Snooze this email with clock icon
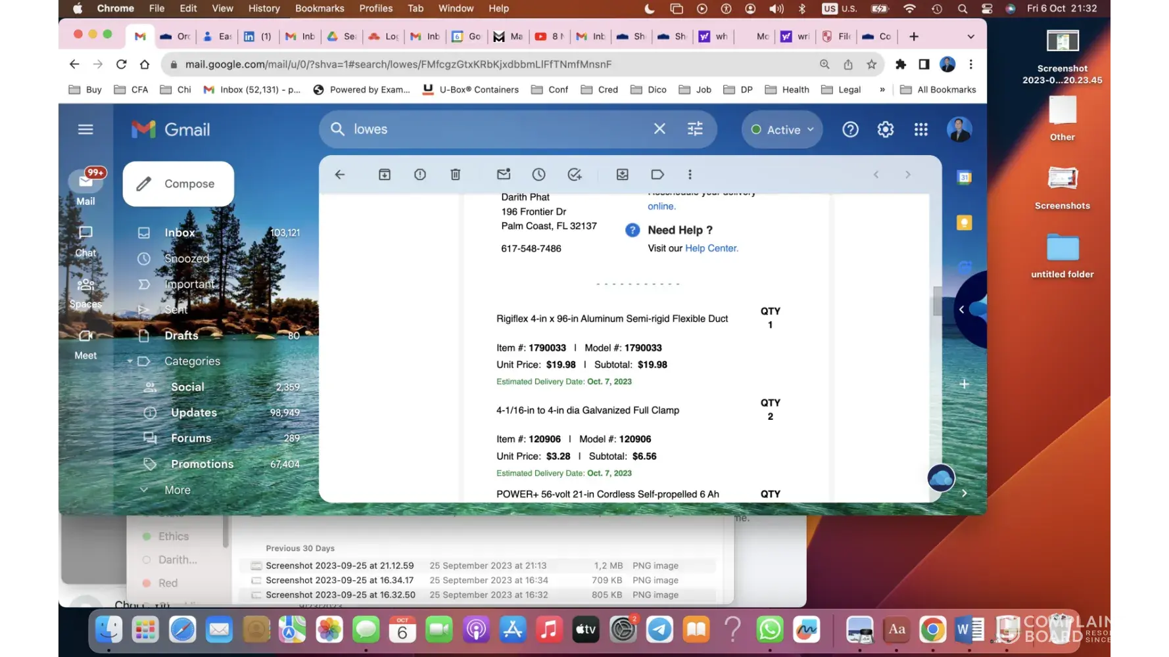Screen dimensions: 1169x657 pos(538,175)
